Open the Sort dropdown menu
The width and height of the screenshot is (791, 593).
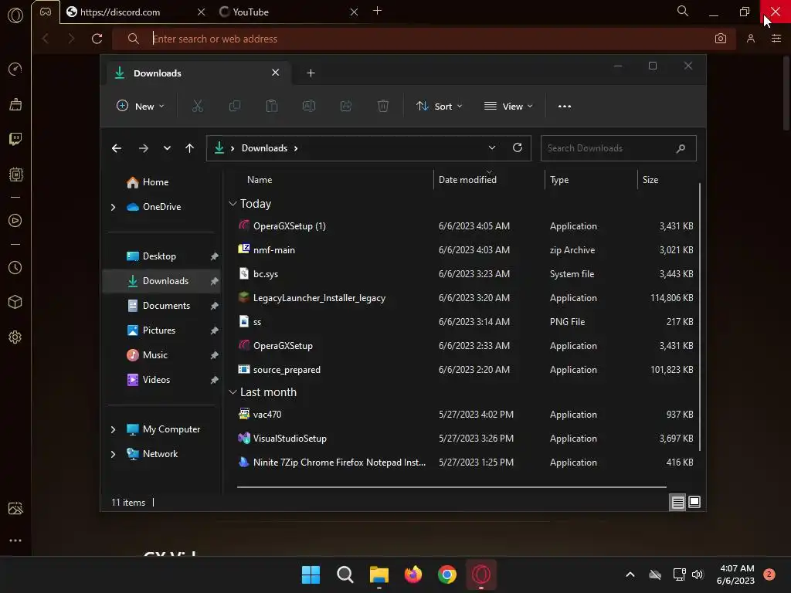[x=439, y=107]
